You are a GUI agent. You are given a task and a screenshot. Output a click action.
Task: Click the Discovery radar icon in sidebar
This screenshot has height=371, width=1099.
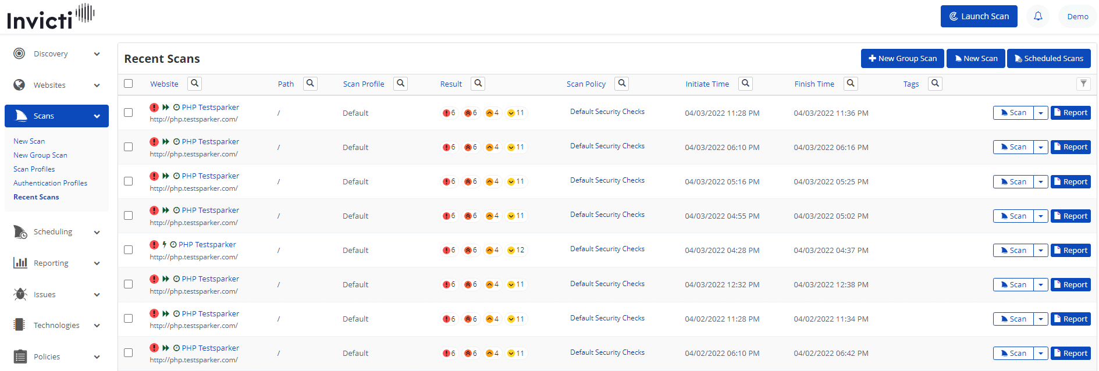pos(19,53)
